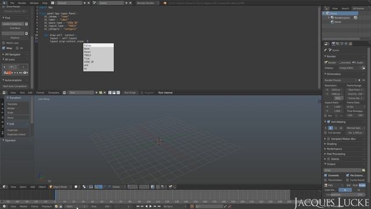Image resolution: width=371 pixels, height=209 pixels.
Task: Open pivot point selector in 3D header
Action: [x=84, y=187]
